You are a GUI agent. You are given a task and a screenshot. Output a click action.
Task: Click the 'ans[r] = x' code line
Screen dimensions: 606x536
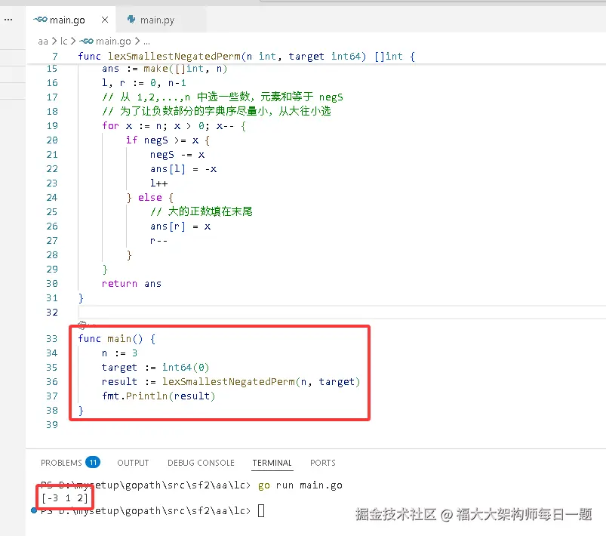tap(180, 226)
